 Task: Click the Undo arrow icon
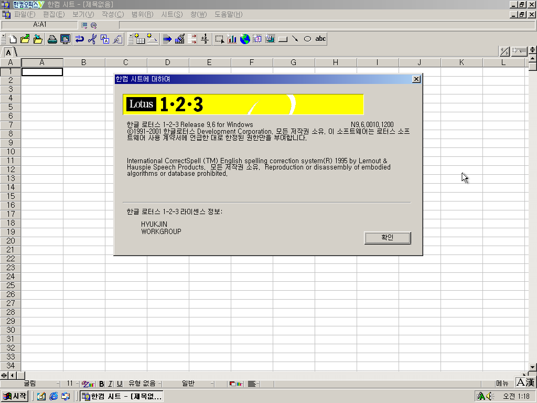[80, 39]
